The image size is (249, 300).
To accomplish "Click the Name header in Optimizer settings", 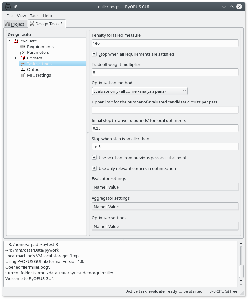I will 99,226.
